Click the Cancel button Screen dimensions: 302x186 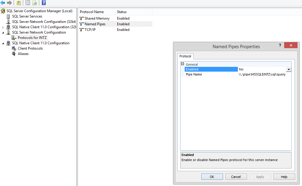click(236, 177)
